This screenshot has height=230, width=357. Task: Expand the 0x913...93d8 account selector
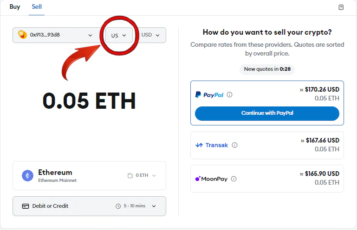(57, 35)
